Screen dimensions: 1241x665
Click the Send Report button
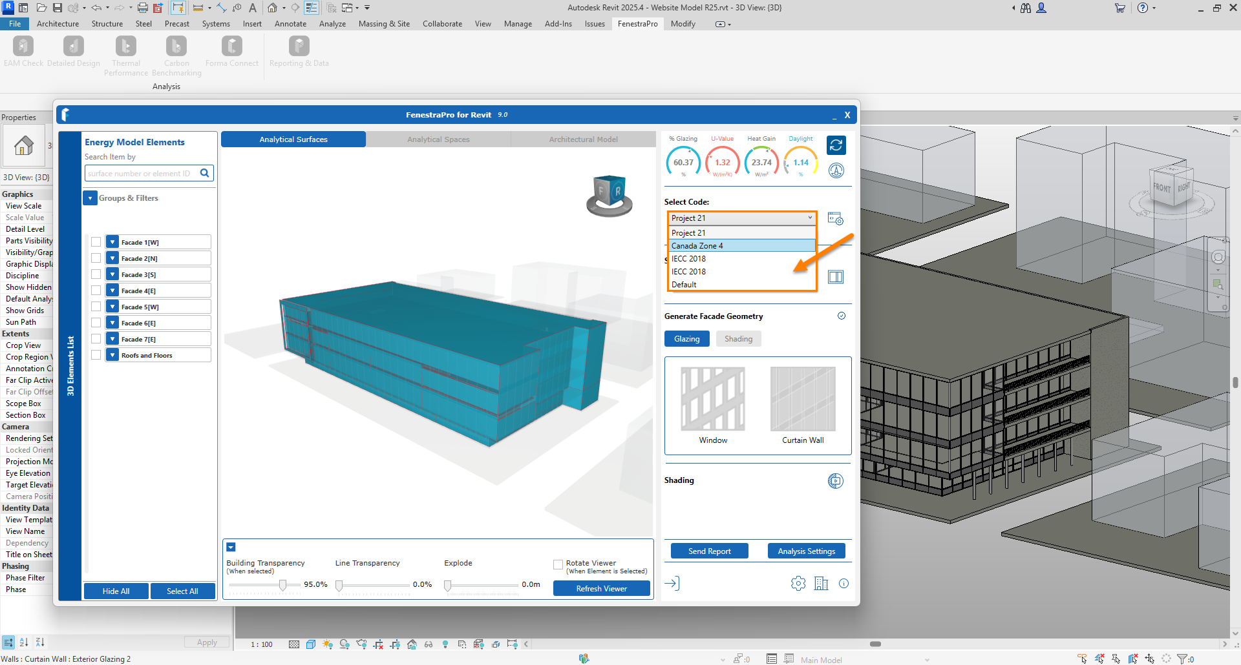[x=709, y=551]
